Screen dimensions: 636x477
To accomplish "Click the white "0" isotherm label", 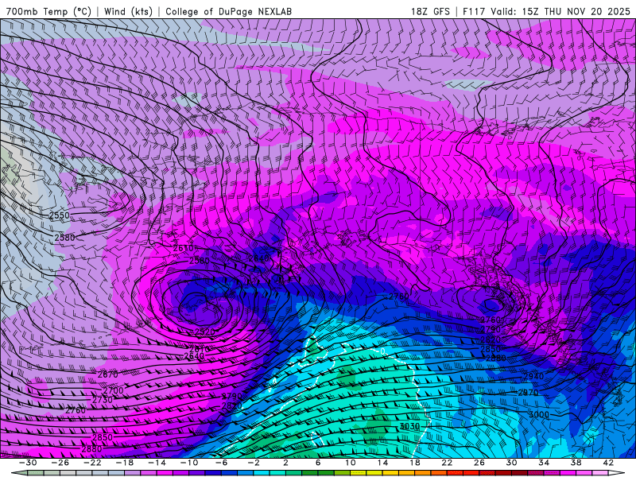I will (383, 351).
